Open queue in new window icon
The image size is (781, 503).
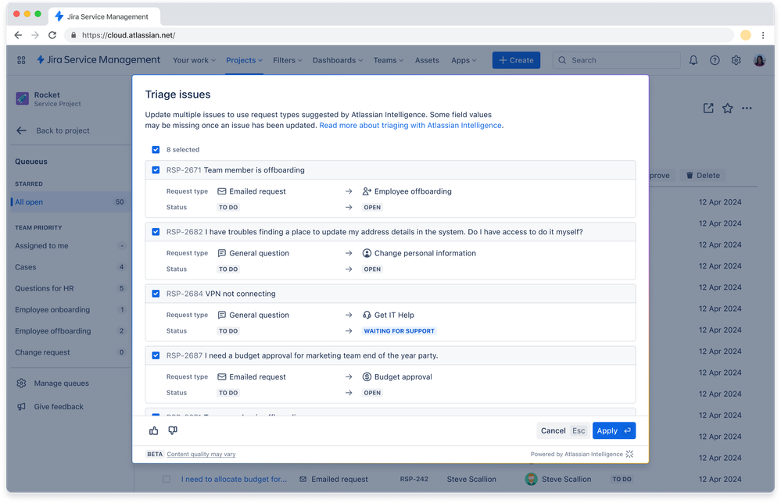(708, 108)
